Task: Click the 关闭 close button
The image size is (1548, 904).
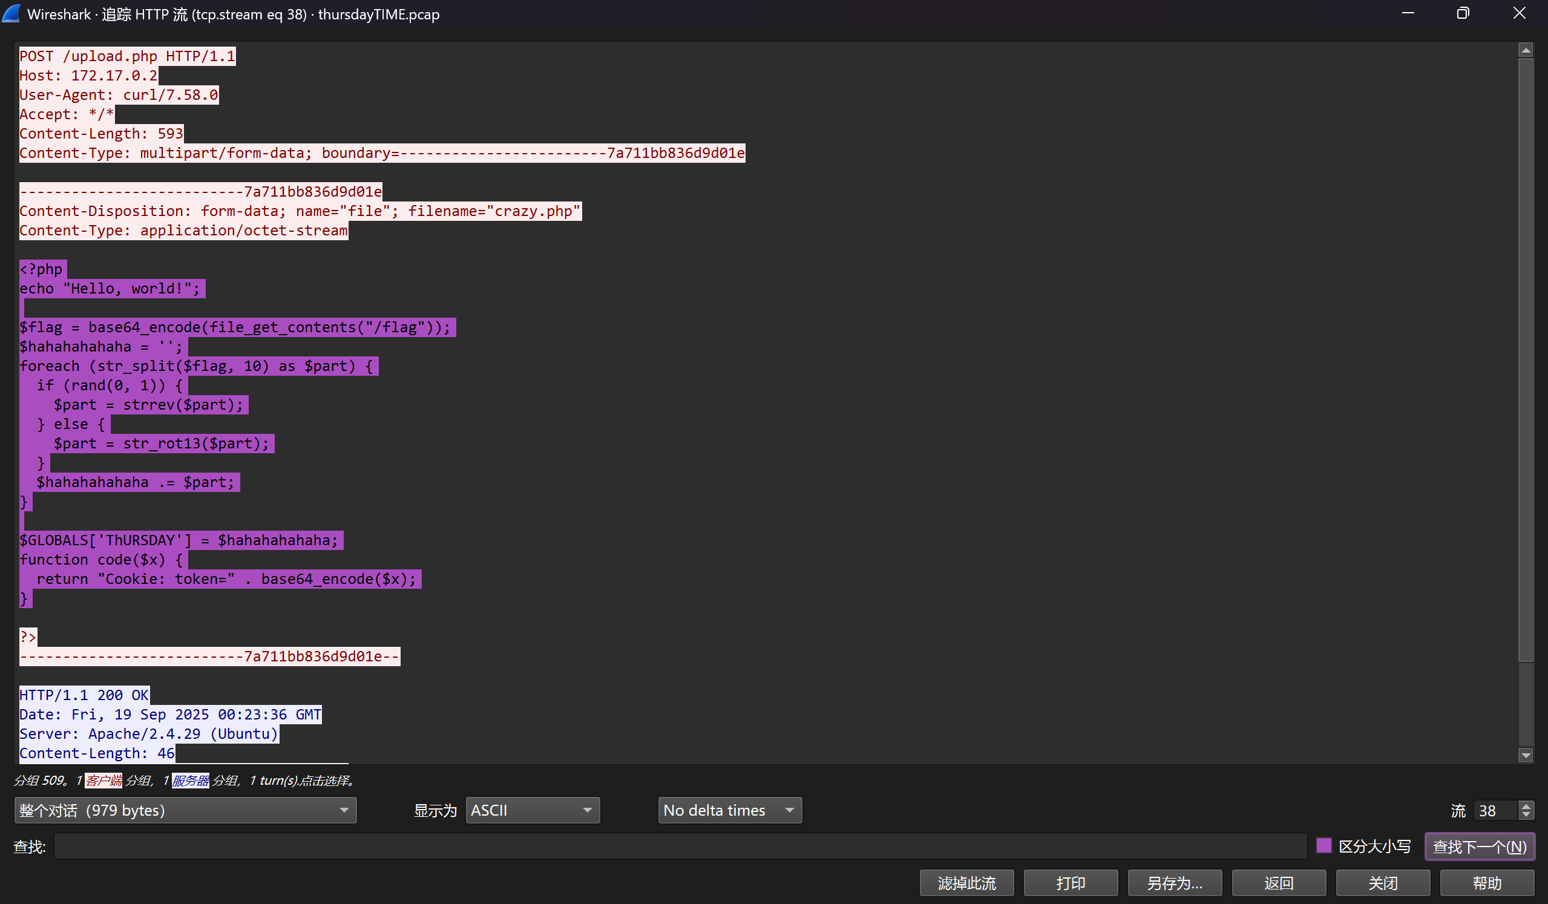Action: coord(1383,883)
